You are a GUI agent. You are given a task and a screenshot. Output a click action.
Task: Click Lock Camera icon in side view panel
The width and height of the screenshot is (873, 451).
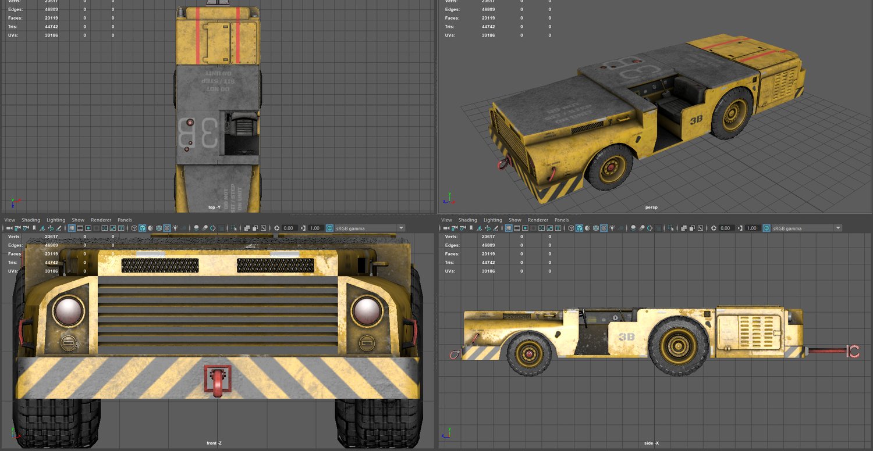(x=454, y=228)
